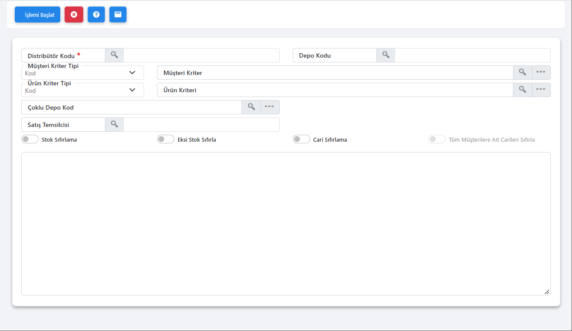Focus the Depo Kodu input field
572x331 pixels.
[472, 55]
